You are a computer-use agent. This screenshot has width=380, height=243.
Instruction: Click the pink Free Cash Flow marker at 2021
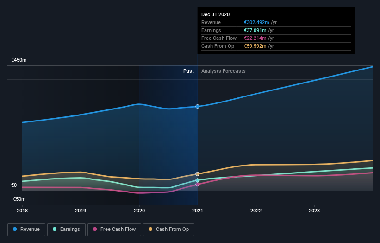tap(198, 185)
